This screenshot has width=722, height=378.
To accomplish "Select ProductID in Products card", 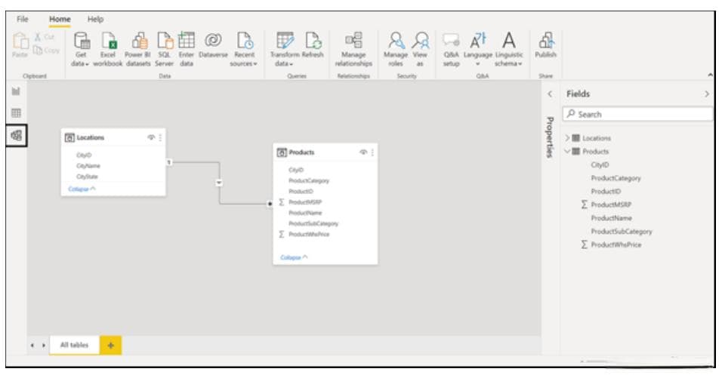I will (301, 192).
